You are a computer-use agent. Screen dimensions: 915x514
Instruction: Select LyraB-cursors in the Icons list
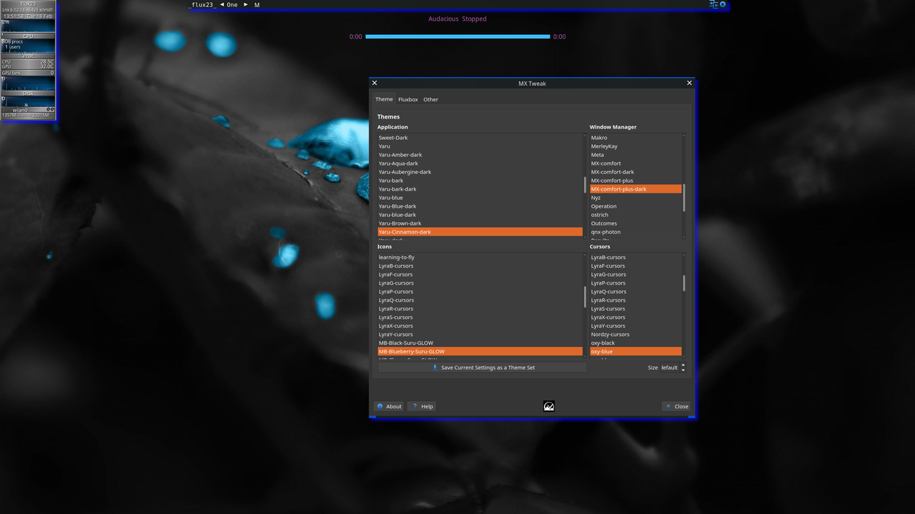pyautogui.click(x=480, y=266)
